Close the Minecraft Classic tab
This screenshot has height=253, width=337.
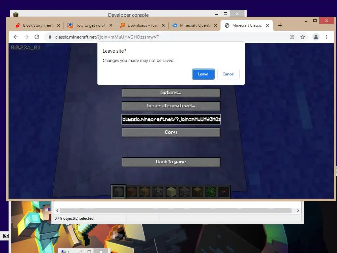point(268,25)
